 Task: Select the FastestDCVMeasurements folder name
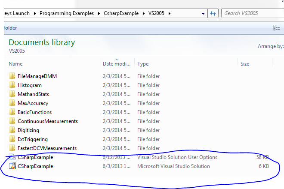click(47, 148)
